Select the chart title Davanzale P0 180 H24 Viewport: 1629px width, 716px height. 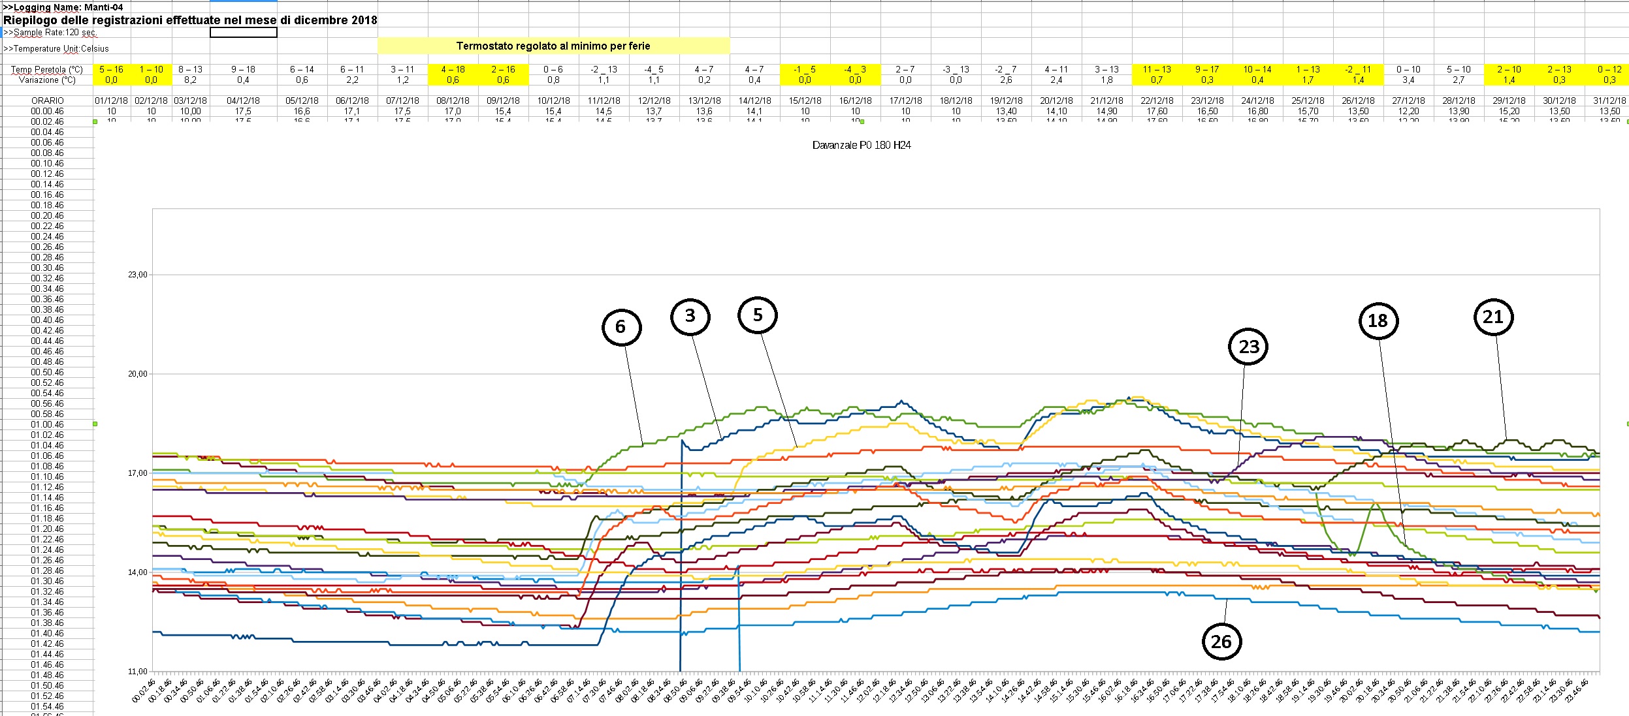click(861, 145)
